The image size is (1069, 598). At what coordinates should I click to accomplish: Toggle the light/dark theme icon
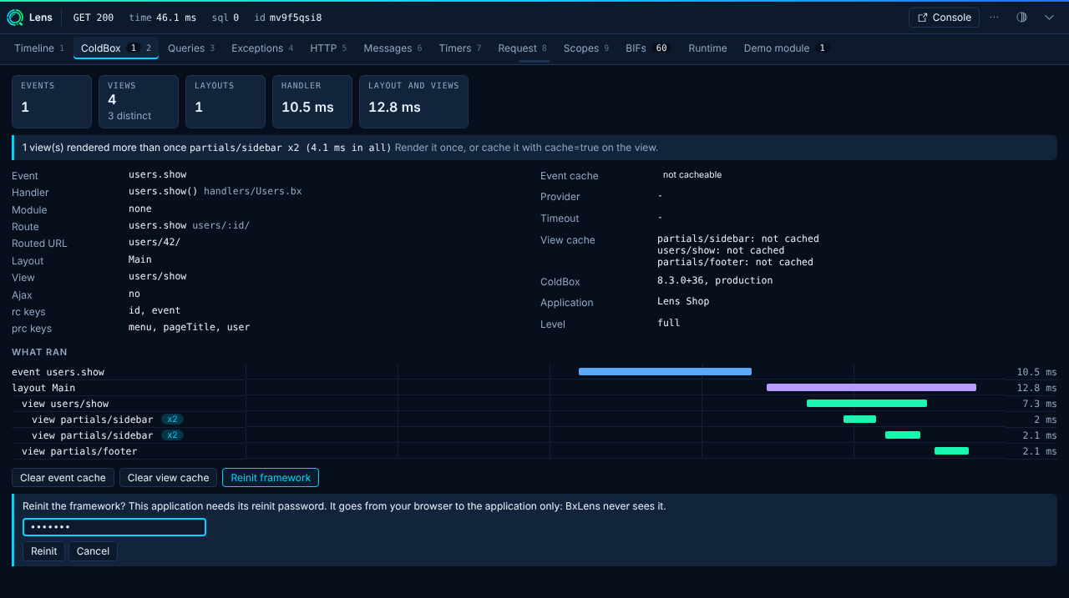(1021, 18)
